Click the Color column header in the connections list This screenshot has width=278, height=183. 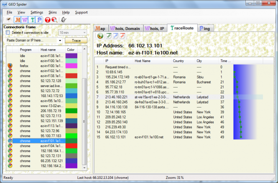point(71,50)
